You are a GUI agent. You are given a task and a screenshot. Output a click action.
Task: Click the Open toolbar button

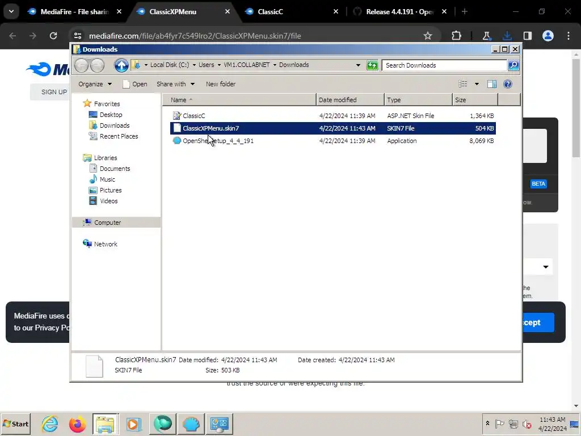(135, 84)
